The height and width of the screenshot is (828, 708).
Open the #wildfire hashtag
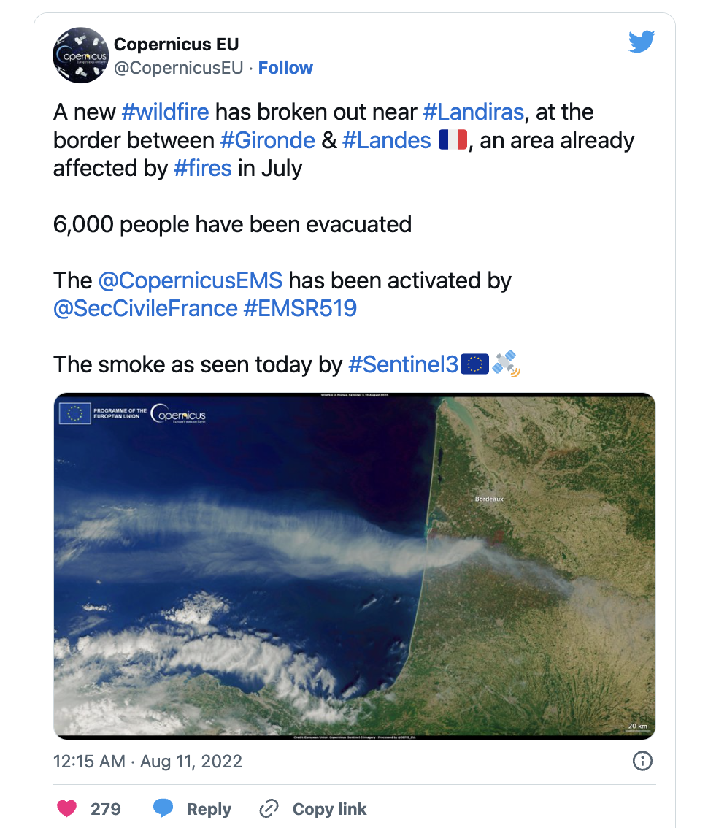[x=165, y=112]
